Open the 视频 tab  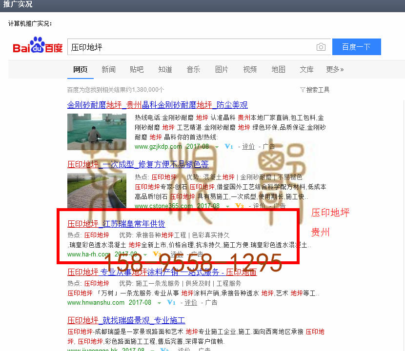click(x=250, y=69)
